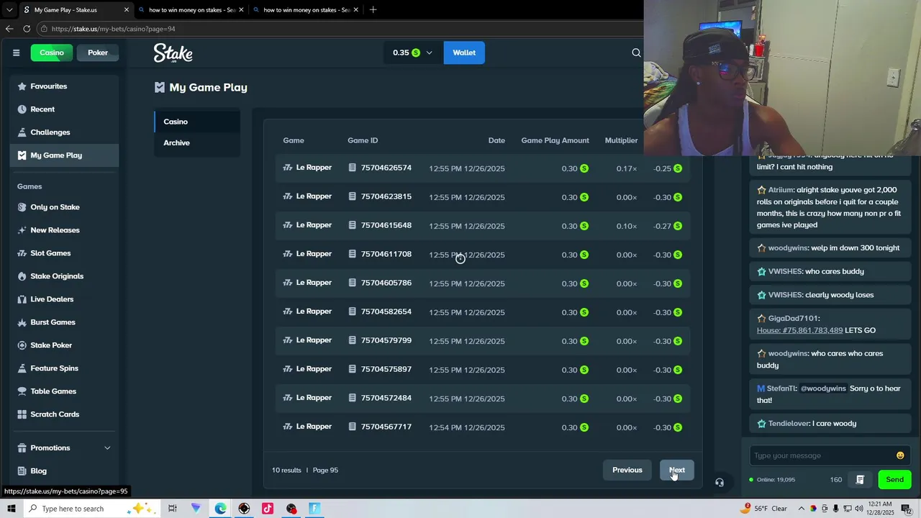This screenshot has width=921, height=518.
Task: Open New Releases
Action: (x=65, y=230)
